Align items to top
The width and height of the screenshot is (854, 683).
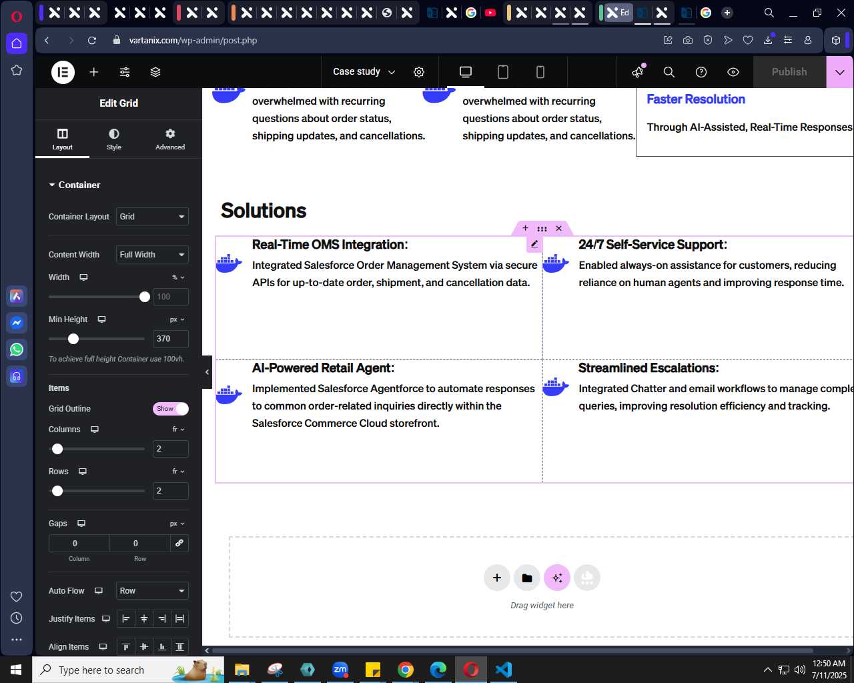click(x=126, y=647)
